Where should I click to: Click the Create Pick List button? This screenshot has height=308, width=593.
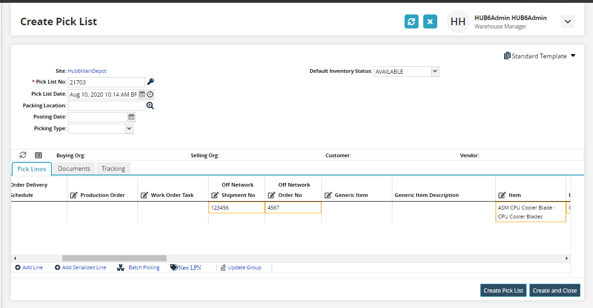pyautogui.click(x=503, y=290)
